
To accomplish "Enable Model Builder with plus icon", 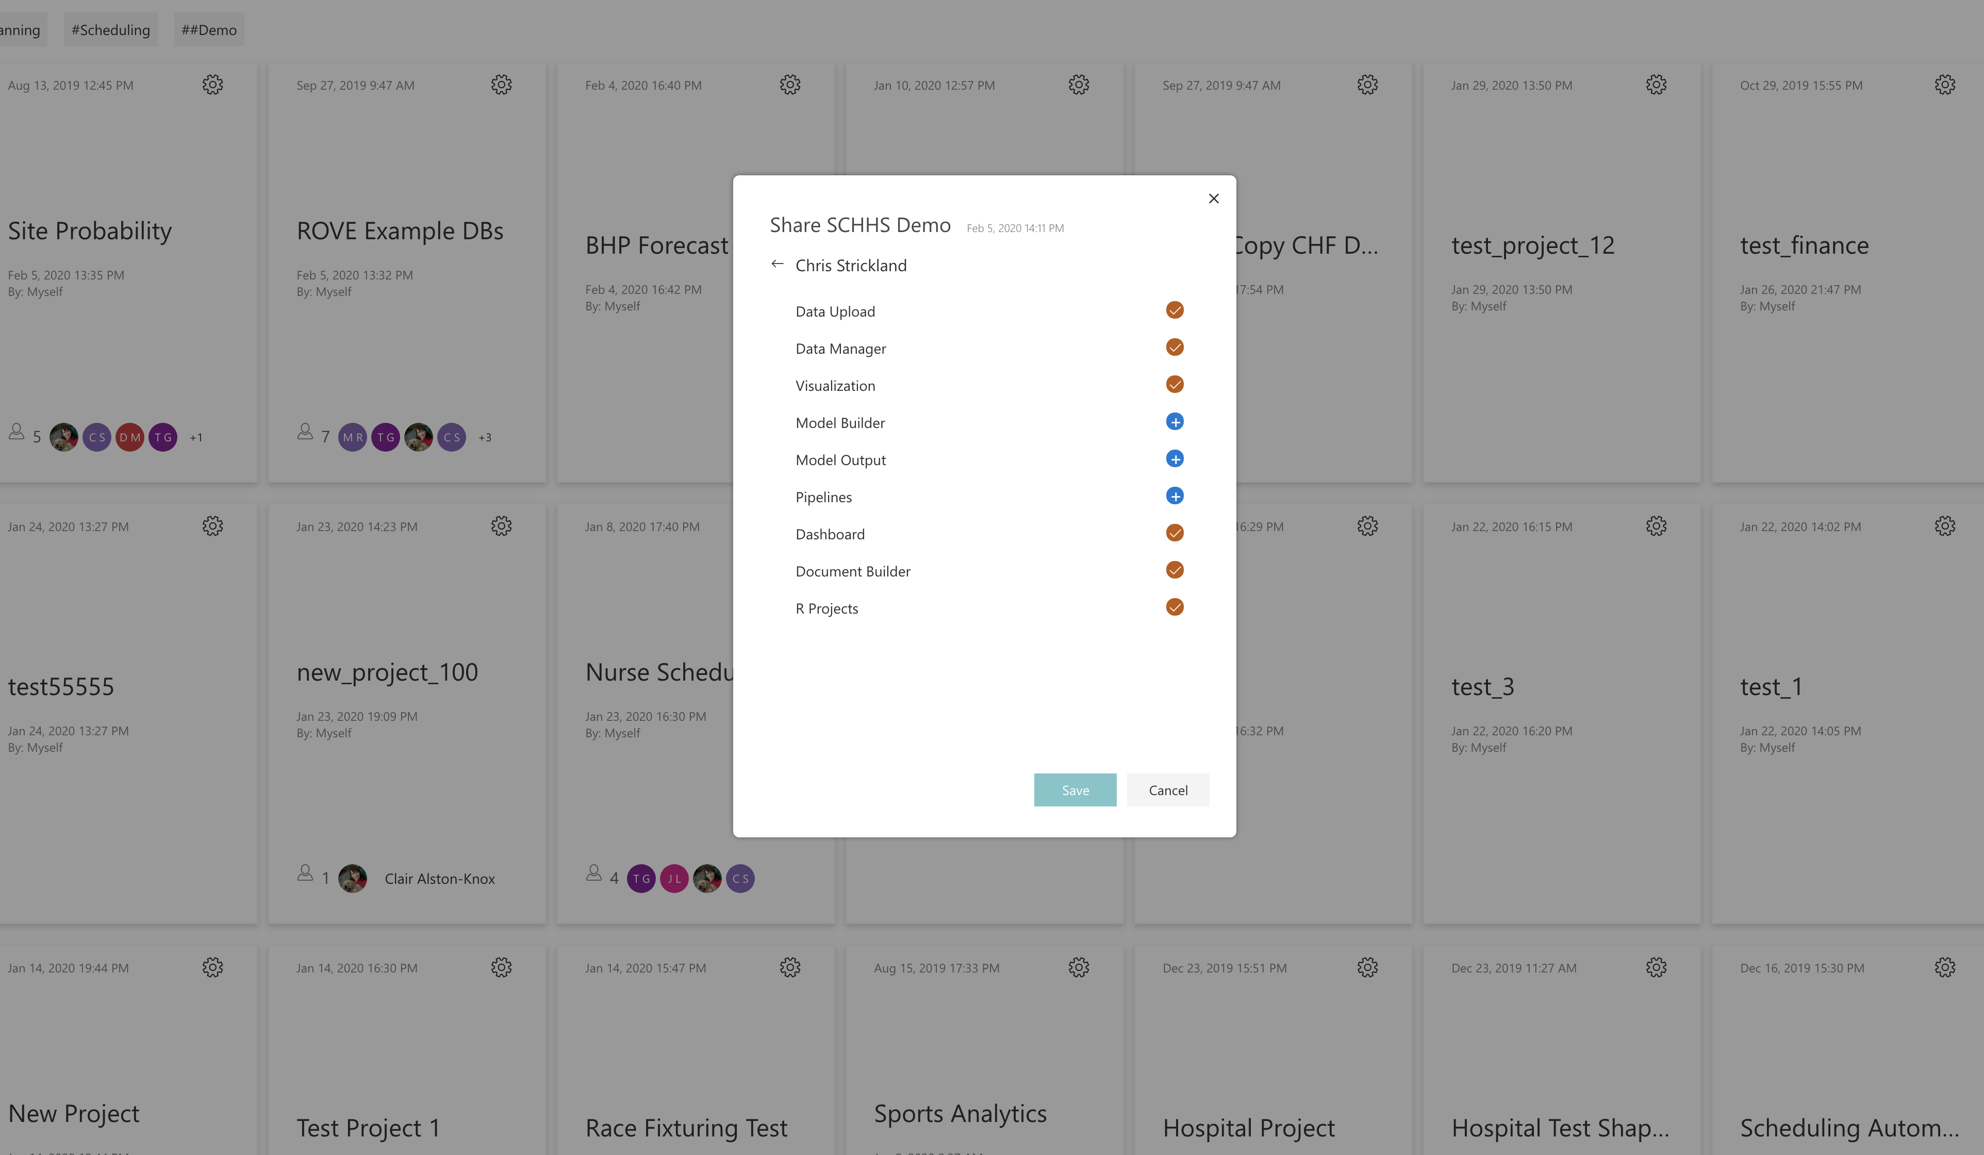I will click(1175, 422).
